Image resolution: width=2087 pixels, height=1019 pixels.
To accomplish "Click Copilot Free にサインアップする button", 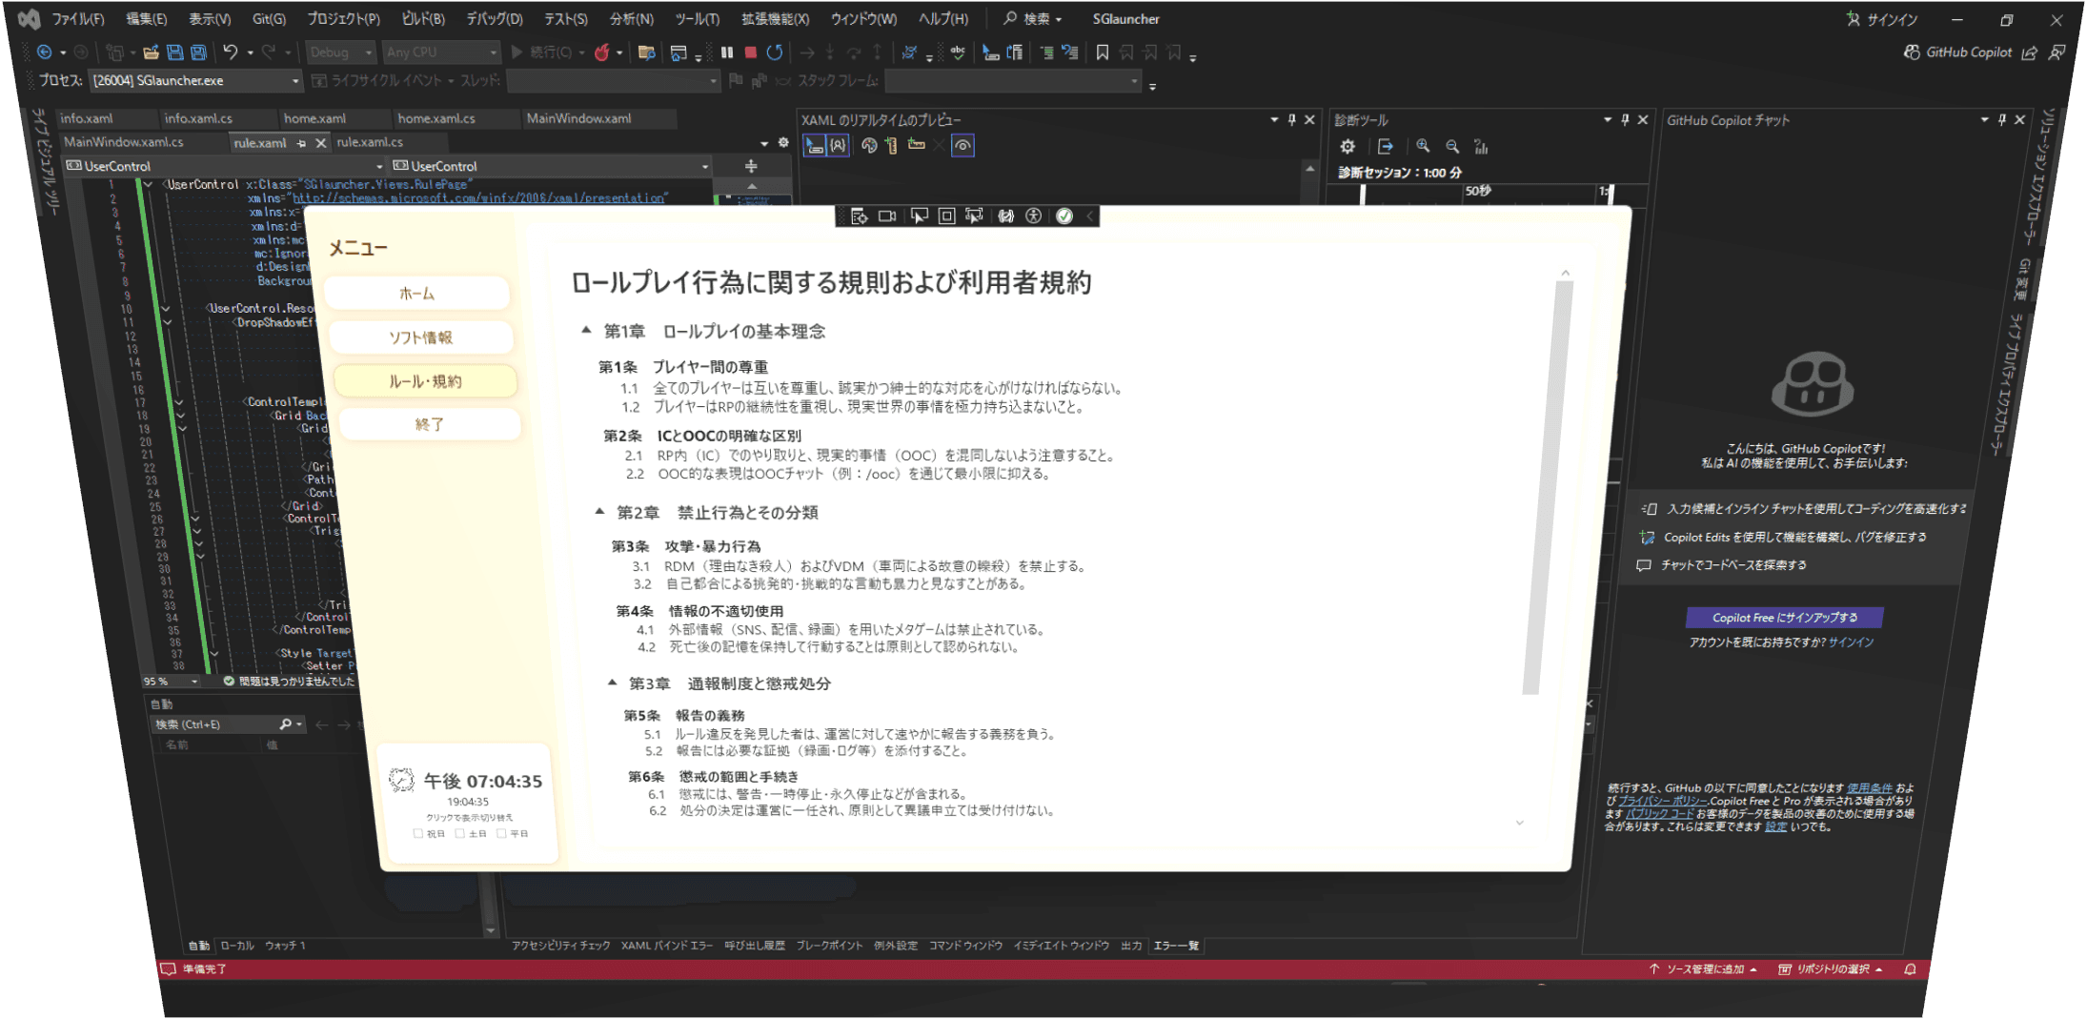I will (x=1785, y=618).
